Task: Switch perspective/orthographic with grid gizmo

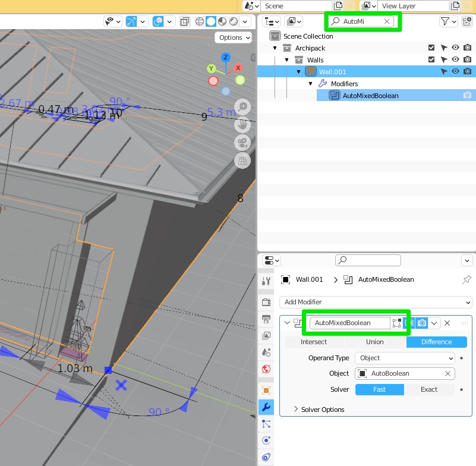Action: [x=242, y=160]
